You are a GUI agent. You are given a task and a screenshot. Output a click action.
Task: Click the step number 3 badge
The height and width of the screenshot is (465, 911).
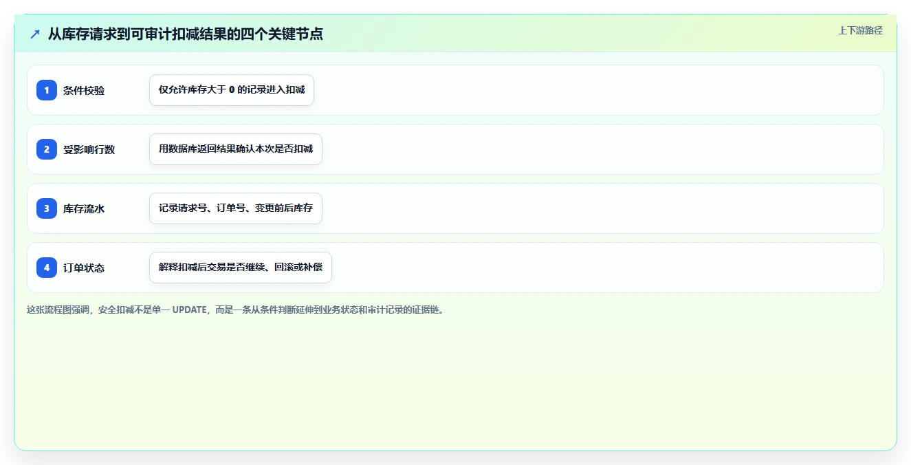coord(47,208)
